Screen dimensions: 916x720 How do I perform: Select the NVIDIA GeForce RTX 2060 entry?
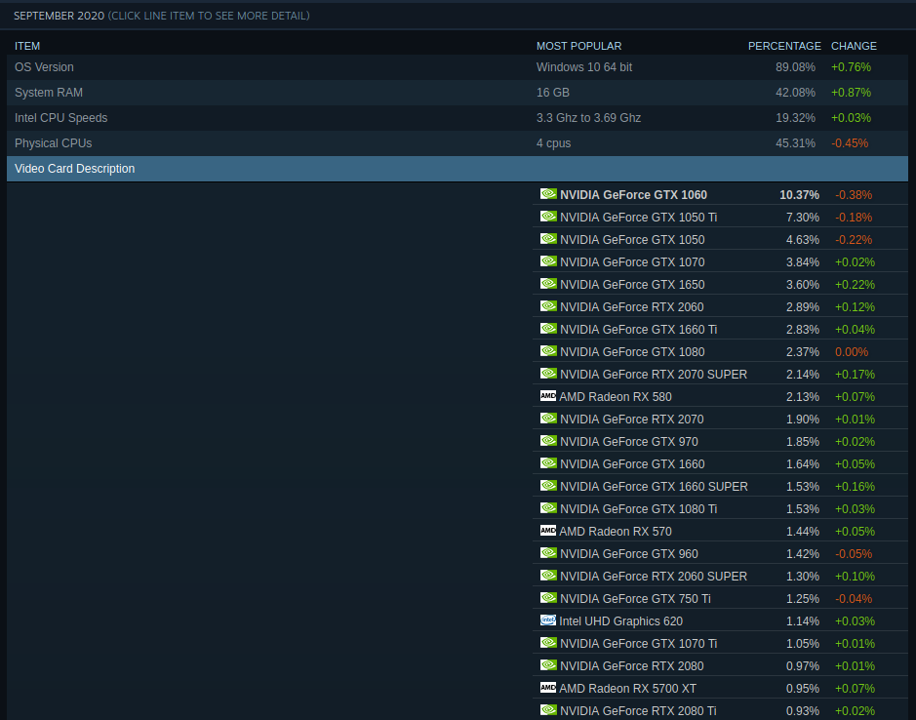631,307
